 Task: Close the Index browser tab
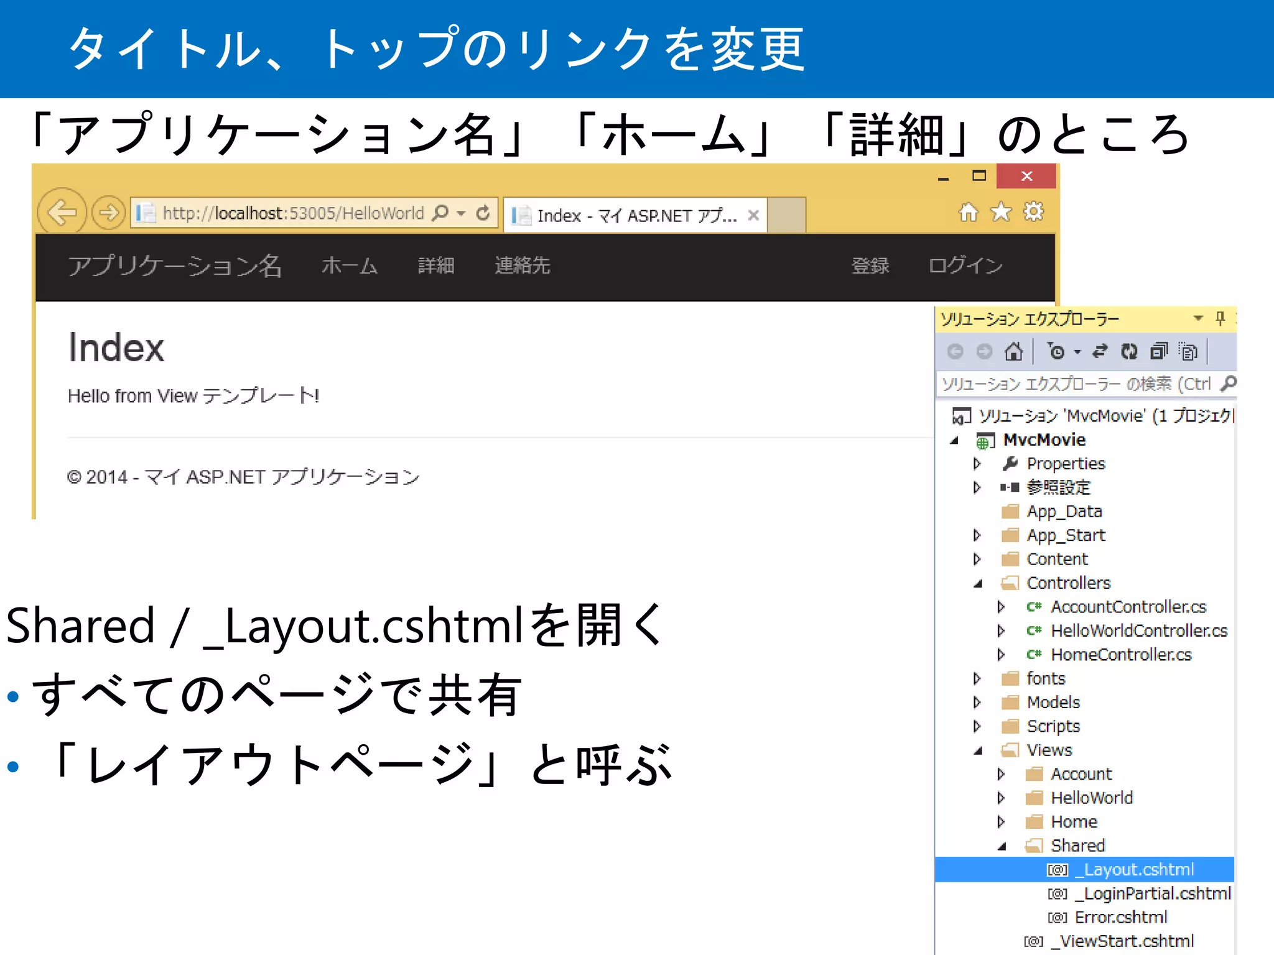[753, 215]
